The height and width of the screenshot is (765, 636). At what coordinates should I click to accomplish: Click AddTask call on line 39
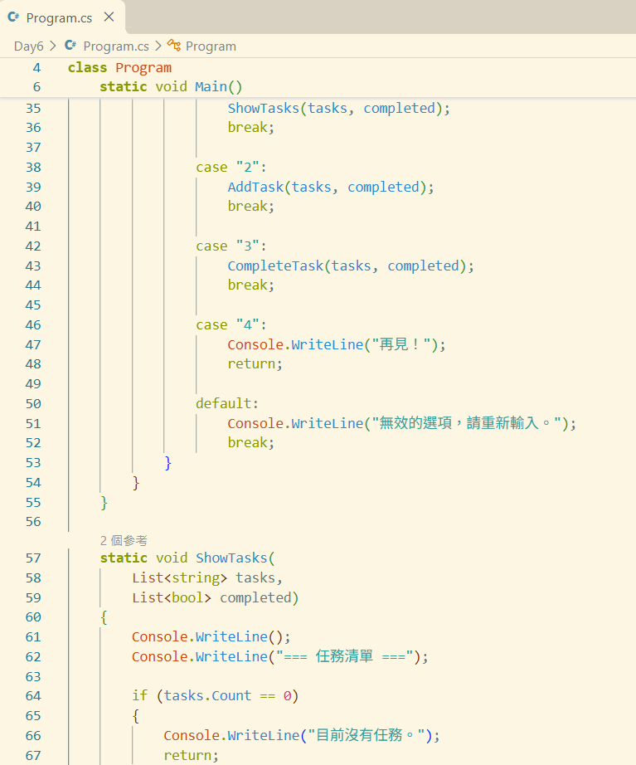point(255,187)
